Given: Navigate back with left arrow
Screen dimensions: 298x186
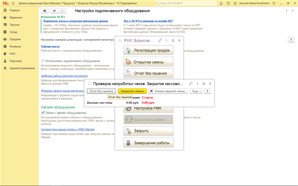Looking at the screenshot, I should click(x=54, y=11).
